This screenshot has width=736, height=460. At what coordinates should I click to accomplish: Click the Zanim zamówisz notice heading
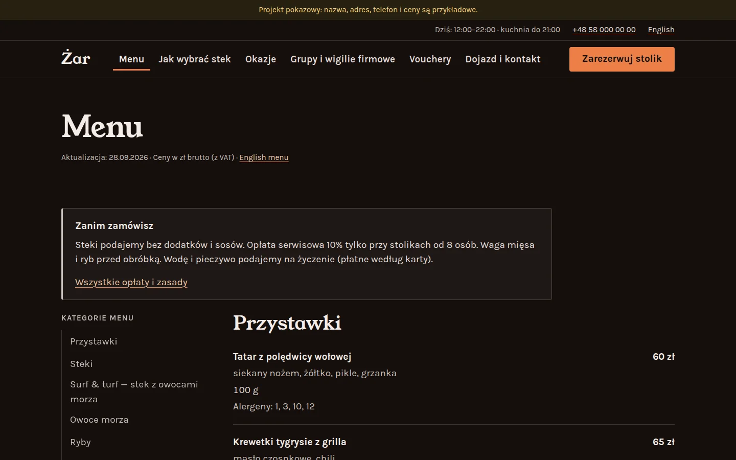[114, 226]
